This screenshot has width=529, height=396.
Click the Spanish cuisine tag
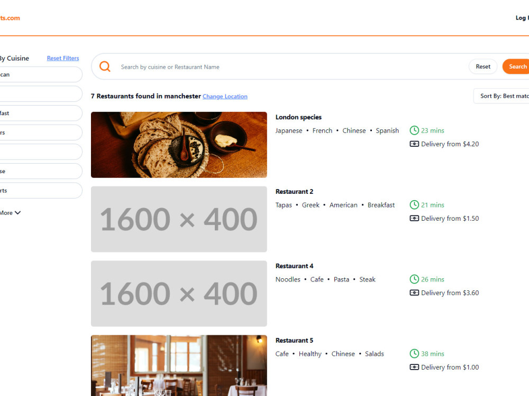tap(387, 130)
